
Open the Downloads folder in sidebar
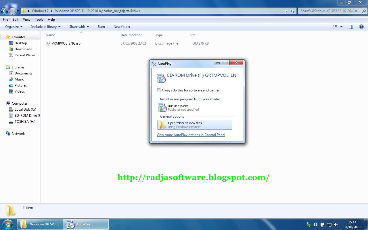point(23,49)
